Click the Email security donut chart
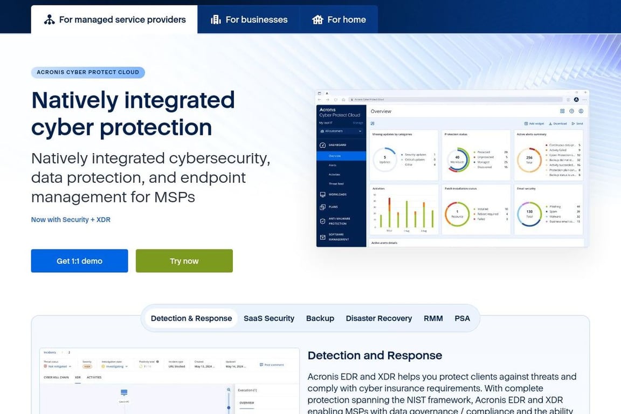 pyautogui.click(x=529, y=214)
